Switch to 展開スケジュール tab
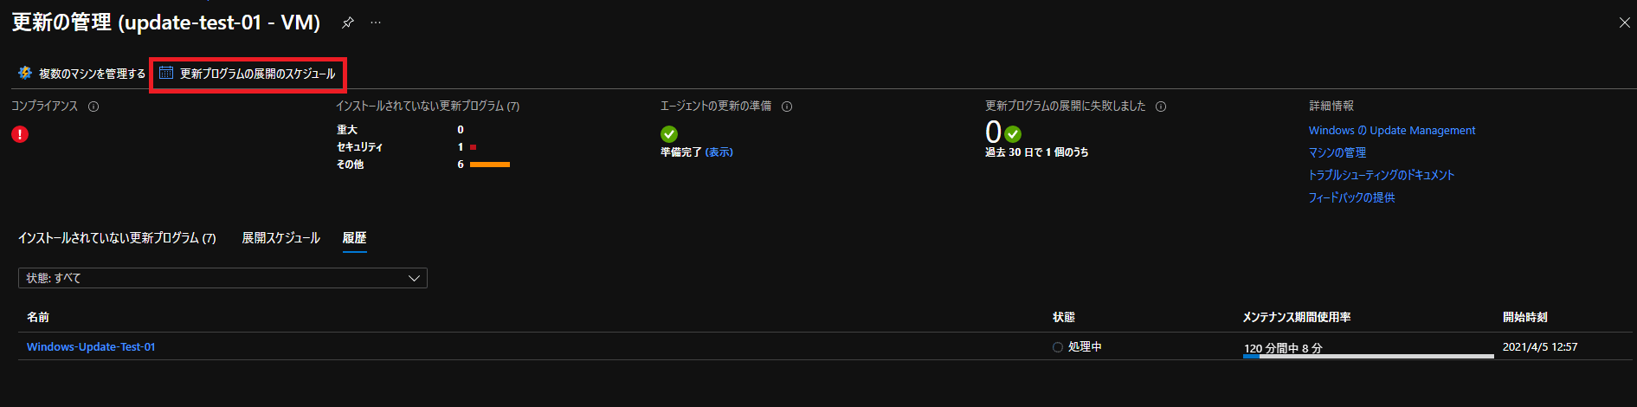The height and width of the screenshot is (407, 1637). coord(280,238)
